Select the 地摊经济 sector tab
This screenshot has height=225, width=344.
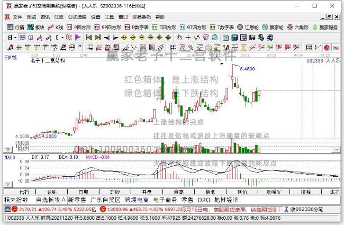click(226, 200)
